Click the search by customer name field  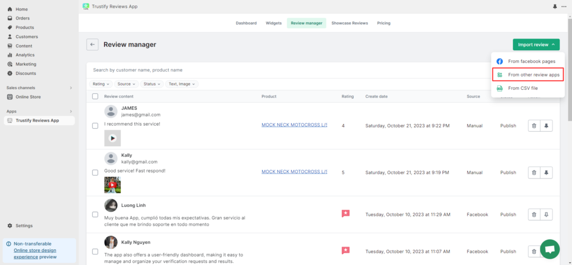(x=288, y=70)
